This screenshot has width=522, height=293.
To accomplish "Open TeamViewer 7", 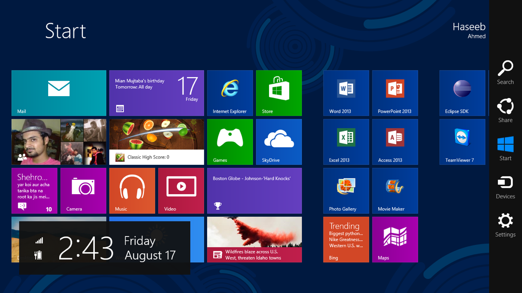I will pyautogui.click(x=462, y=142).
